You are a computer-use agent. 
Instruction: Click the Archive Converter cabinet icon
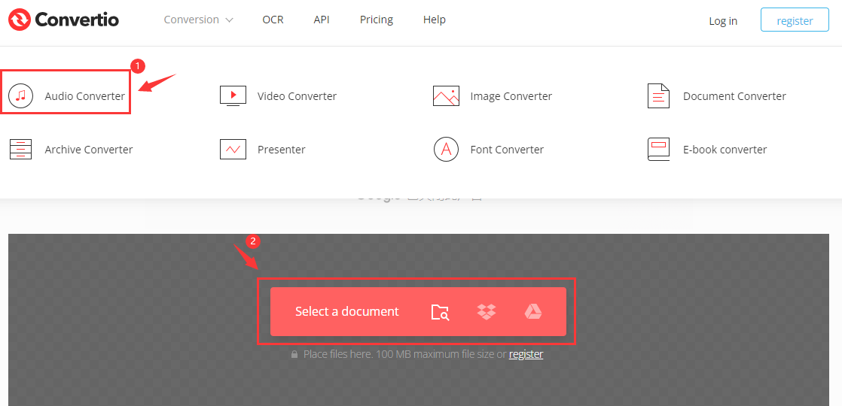pyautogui.click(x=21, y=149)
